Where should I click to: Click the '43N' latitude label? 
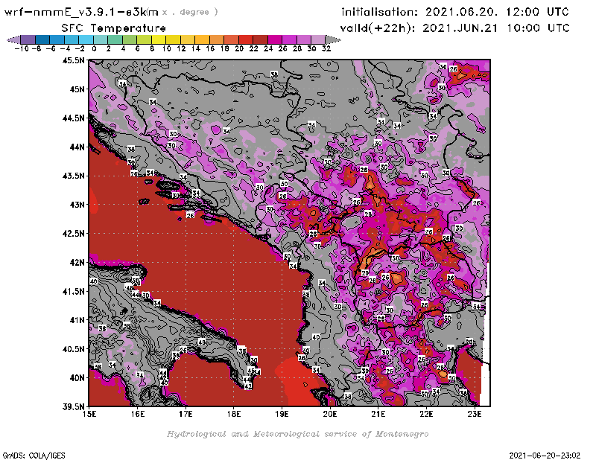[77, 205]
